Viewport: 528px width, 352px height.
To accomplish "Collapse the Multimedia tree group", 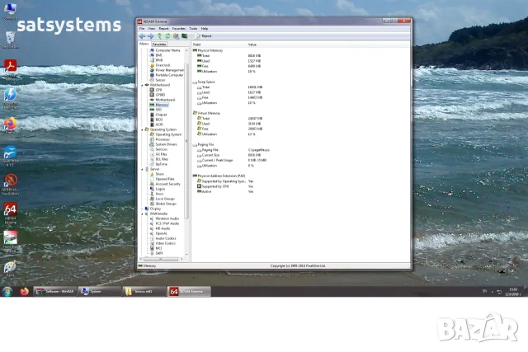I will point(142,214).
